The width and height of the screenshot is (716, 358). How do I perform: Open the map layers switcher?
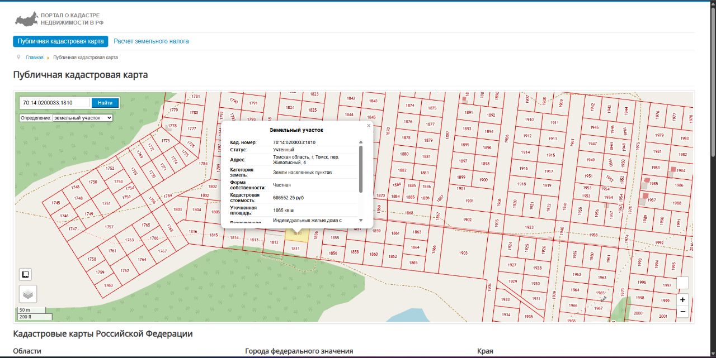coord(28,293)
